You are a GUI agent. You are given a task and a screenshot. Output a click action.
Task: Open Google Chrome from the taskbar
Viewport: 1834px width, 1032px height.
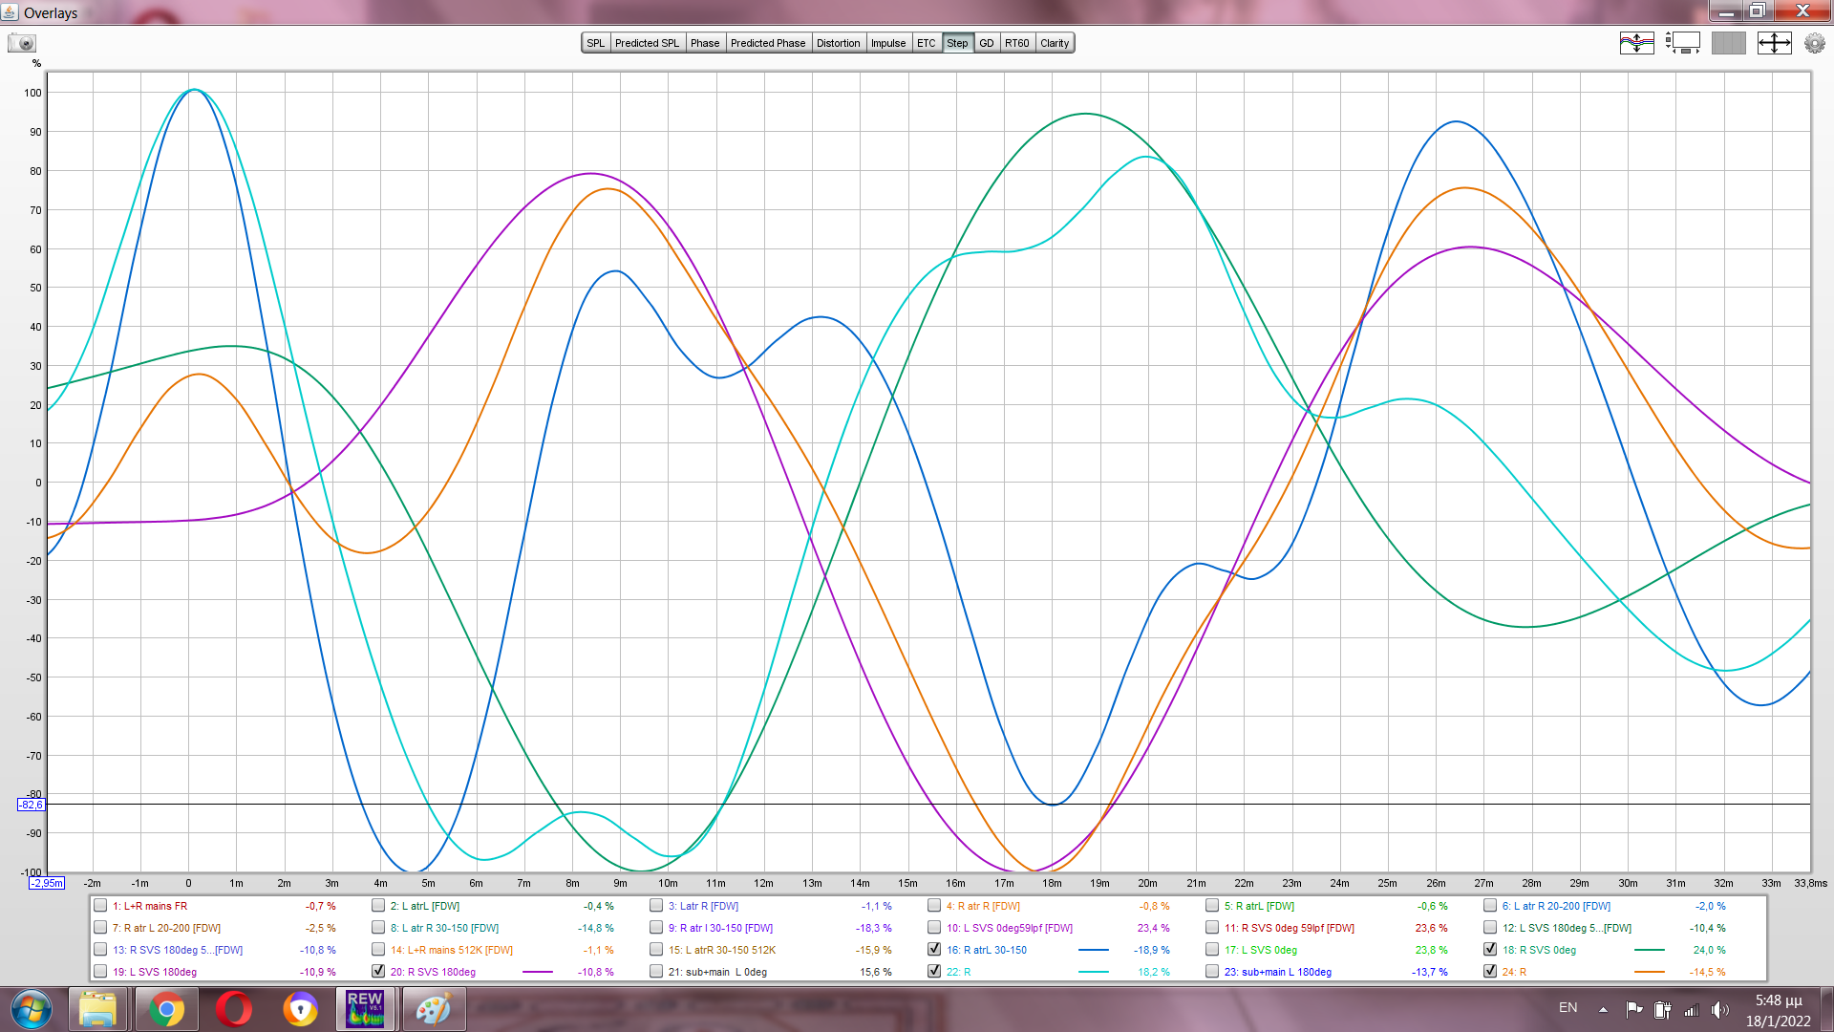tap(166, 1009)
